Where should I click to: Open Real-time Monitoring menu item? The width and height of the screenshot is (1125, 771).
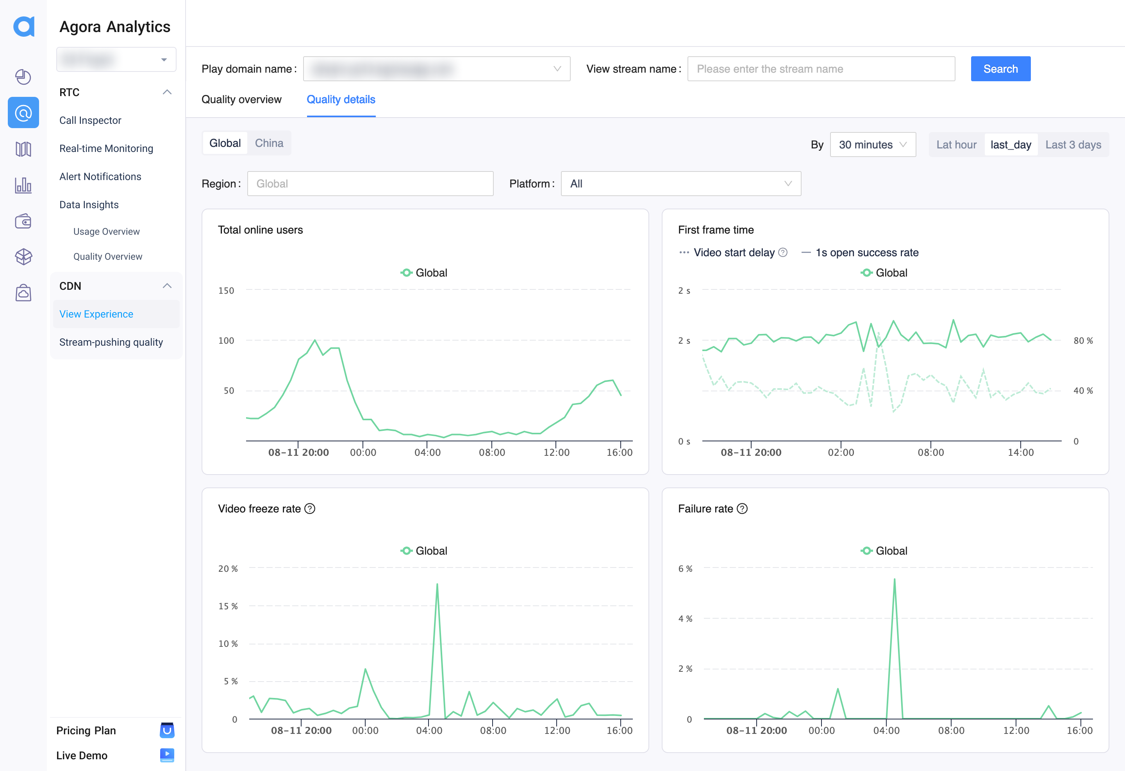click(x=106, y=148)
